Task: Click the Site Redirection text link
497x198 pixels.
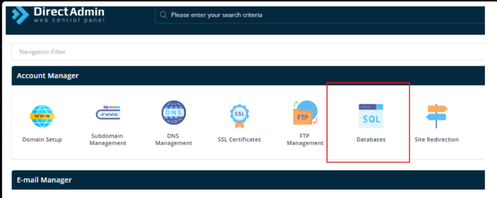Action: [436, 140]
